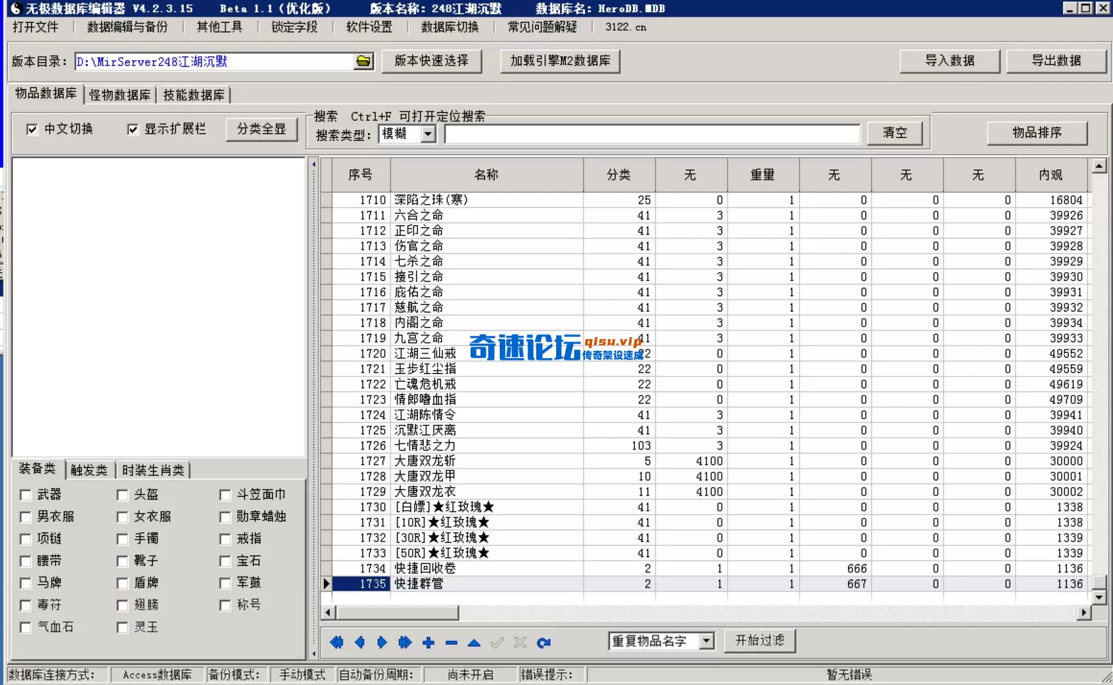Viewport: 1113px width, 685px height.
Task: Open the folder browser for version directory
Action: [x=363, y=61]
